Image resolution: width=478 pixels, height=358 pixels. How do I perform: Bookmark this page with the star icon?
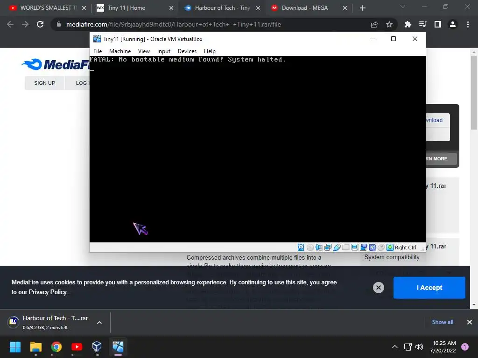pos(389,24)
